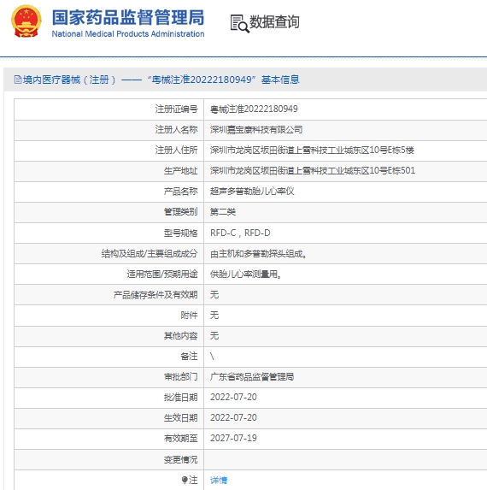The height and width of the screenshot is (490, 487).
Task: Select production address ending in E栋501
Action: pyautogui.click(x=313, y=171)
